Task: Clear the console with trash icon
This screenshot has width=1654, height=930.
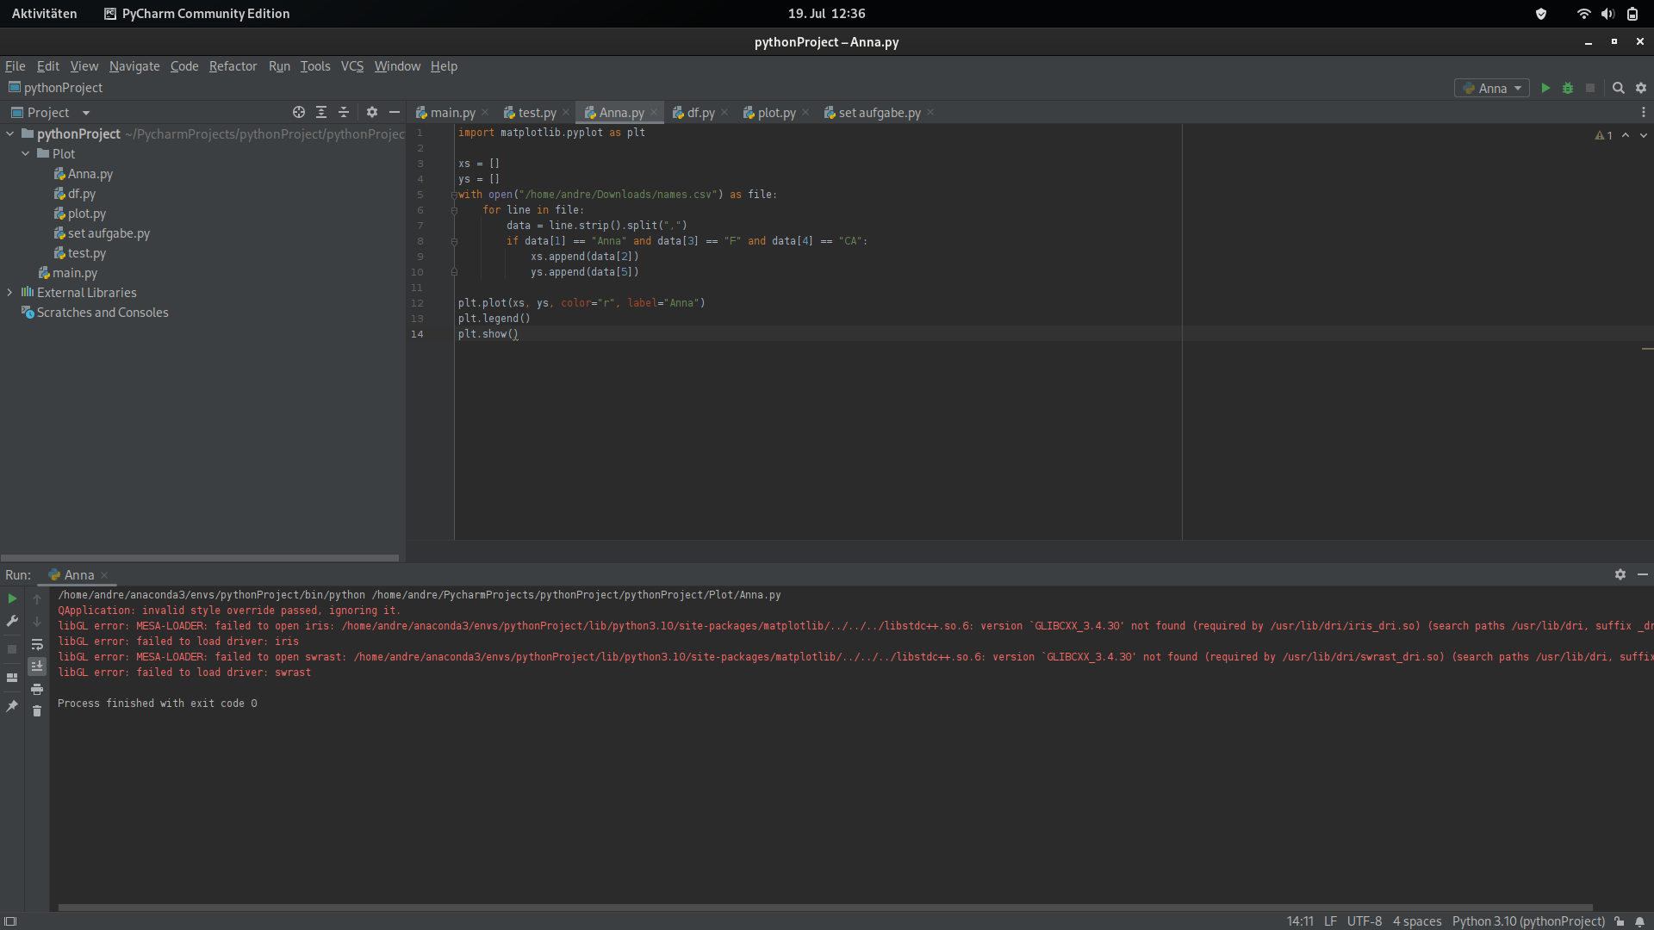Action: [37, 710]
